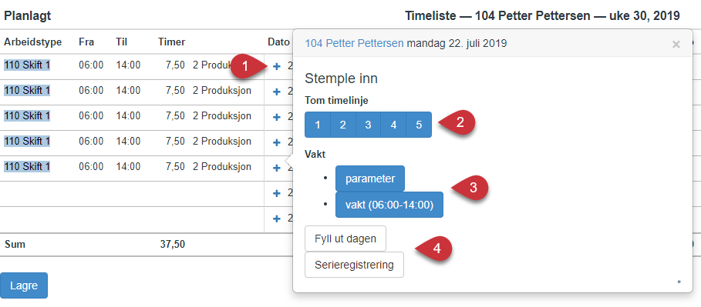Click the plus icon in the fifth row
Image resolution: width=701 pixels, height=307 pixels.
tap(277, 168)
